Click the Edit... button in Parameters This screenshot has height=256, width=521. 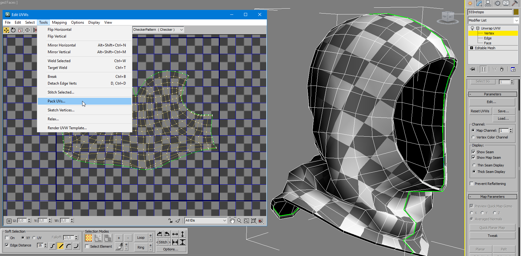(492, 102)
